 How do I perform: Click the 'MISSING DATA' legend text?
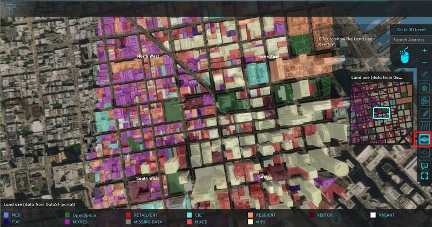click(148, 222)
